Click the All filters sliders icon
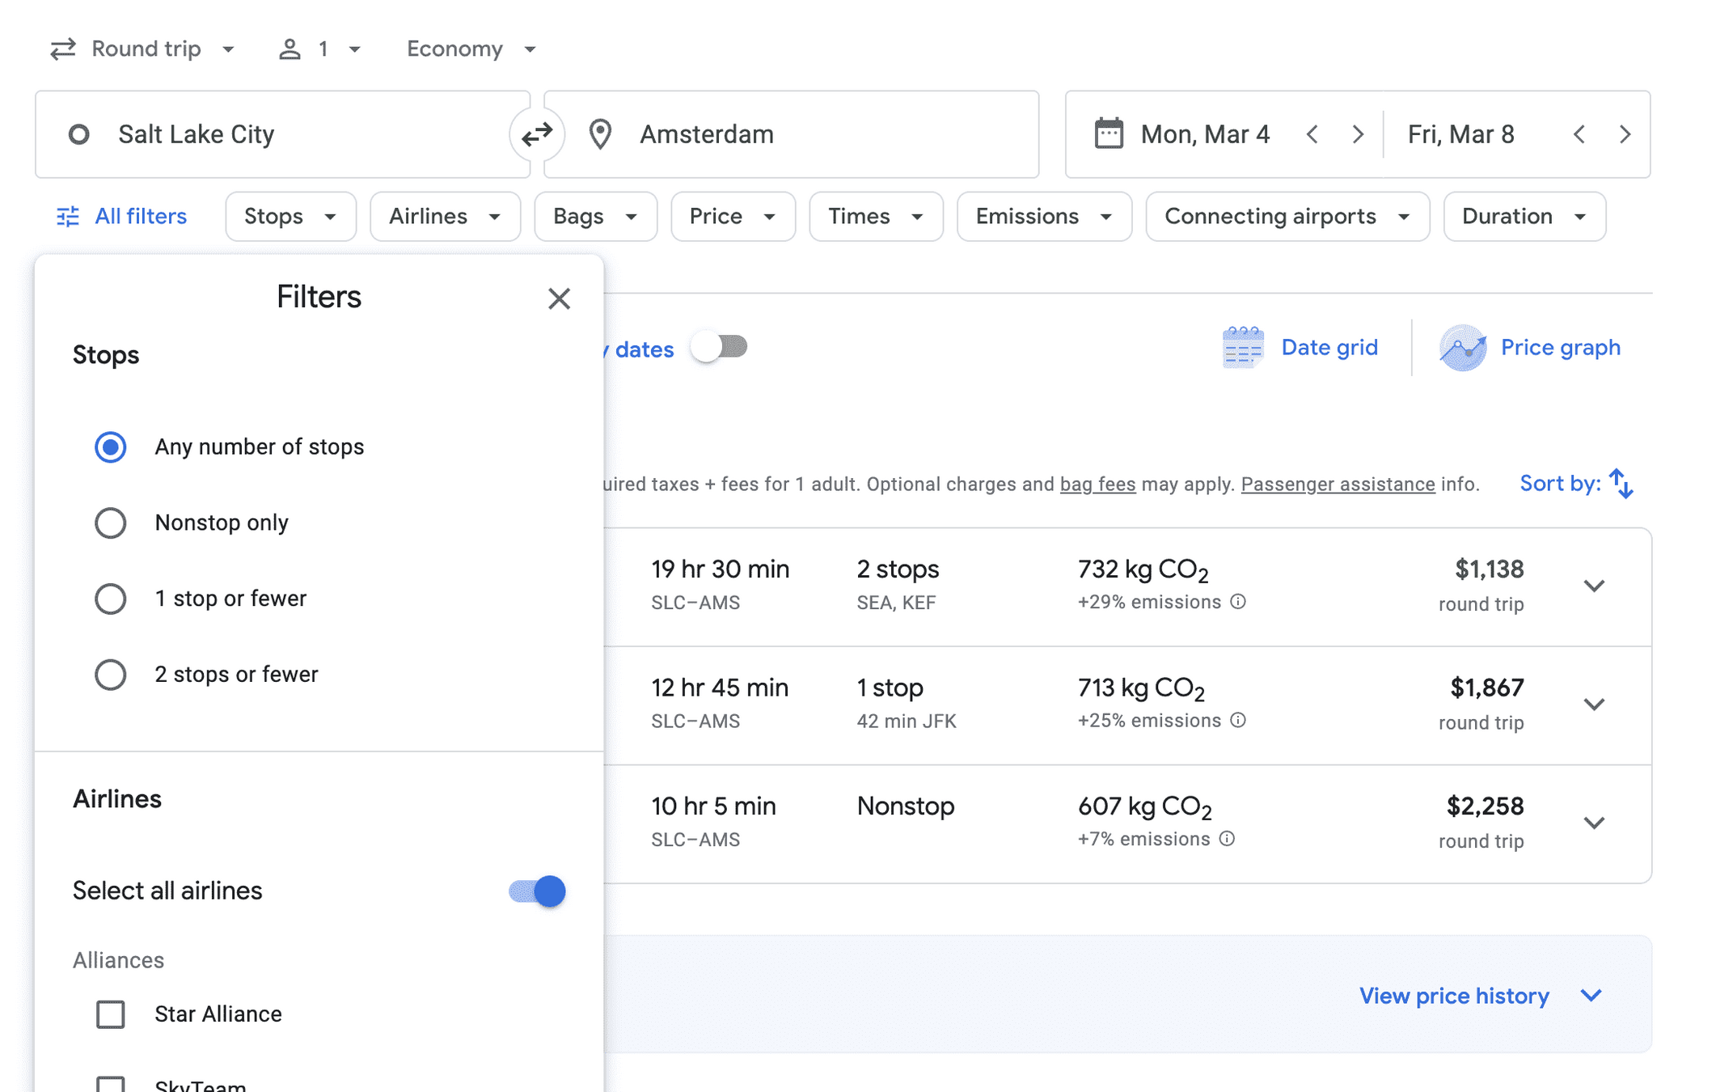This screenshot has height=1092, width=1716. 68,216
